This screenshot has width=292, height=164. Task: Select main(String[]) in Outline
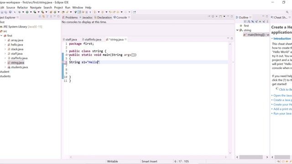(x=256, y=35)
